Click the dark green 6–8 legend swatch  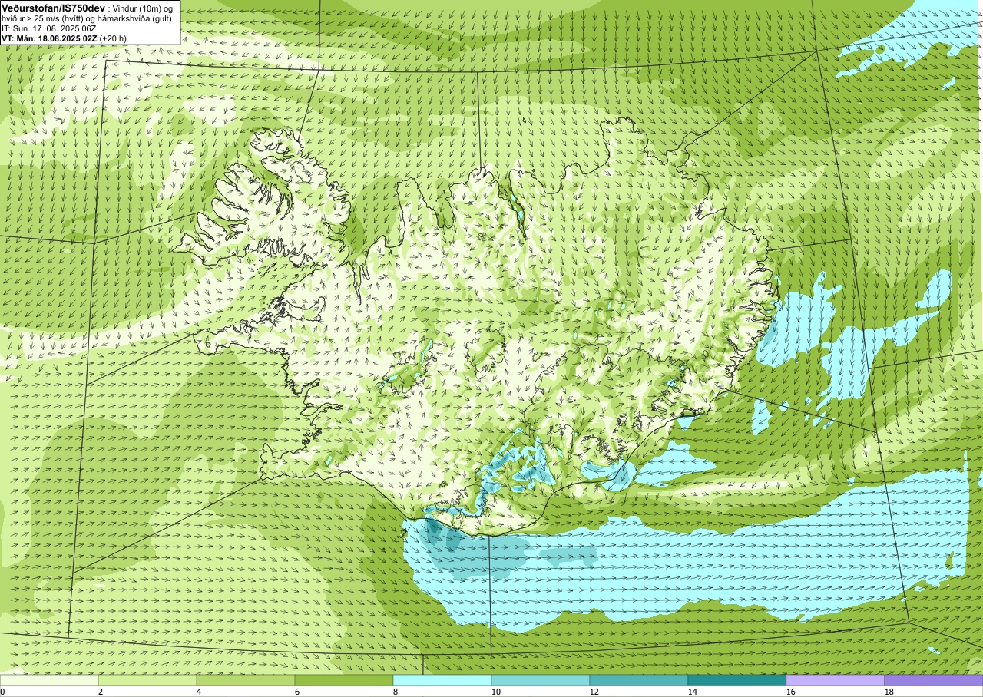click(344, 680)
